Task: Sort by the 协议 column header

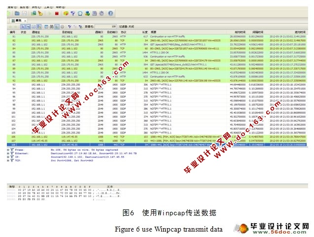Action: (124, 32)
